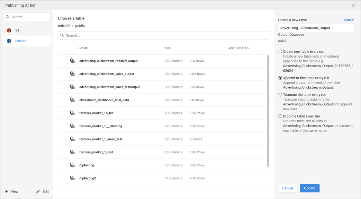This screenshot has width=361, height=199.
Task: Click the table icon for mptesting2 row
Action: 72,178
